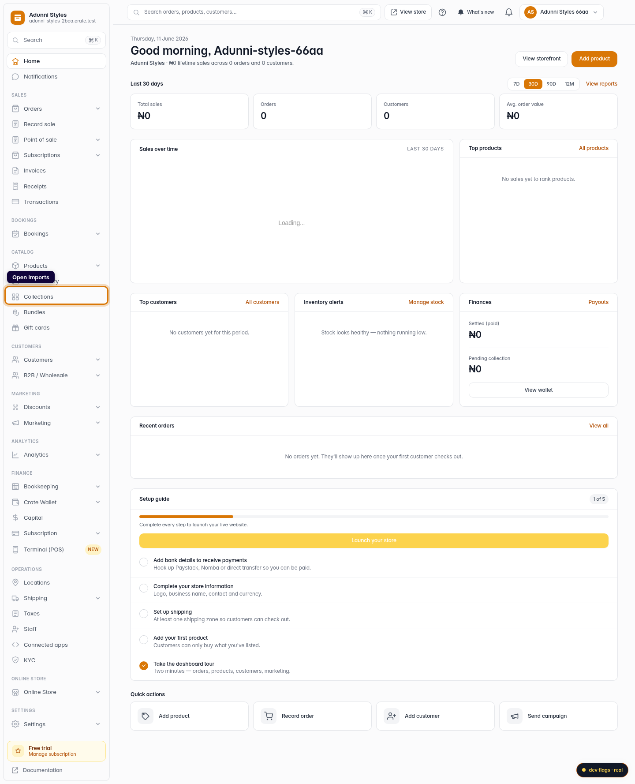Click the Transactions card icon
The image size is (635, 784).
click(x=15, y=202)
